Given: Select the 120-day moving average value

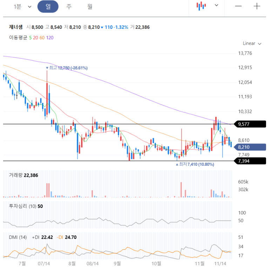Looking at the screenshot, I should tap(50, 38).
